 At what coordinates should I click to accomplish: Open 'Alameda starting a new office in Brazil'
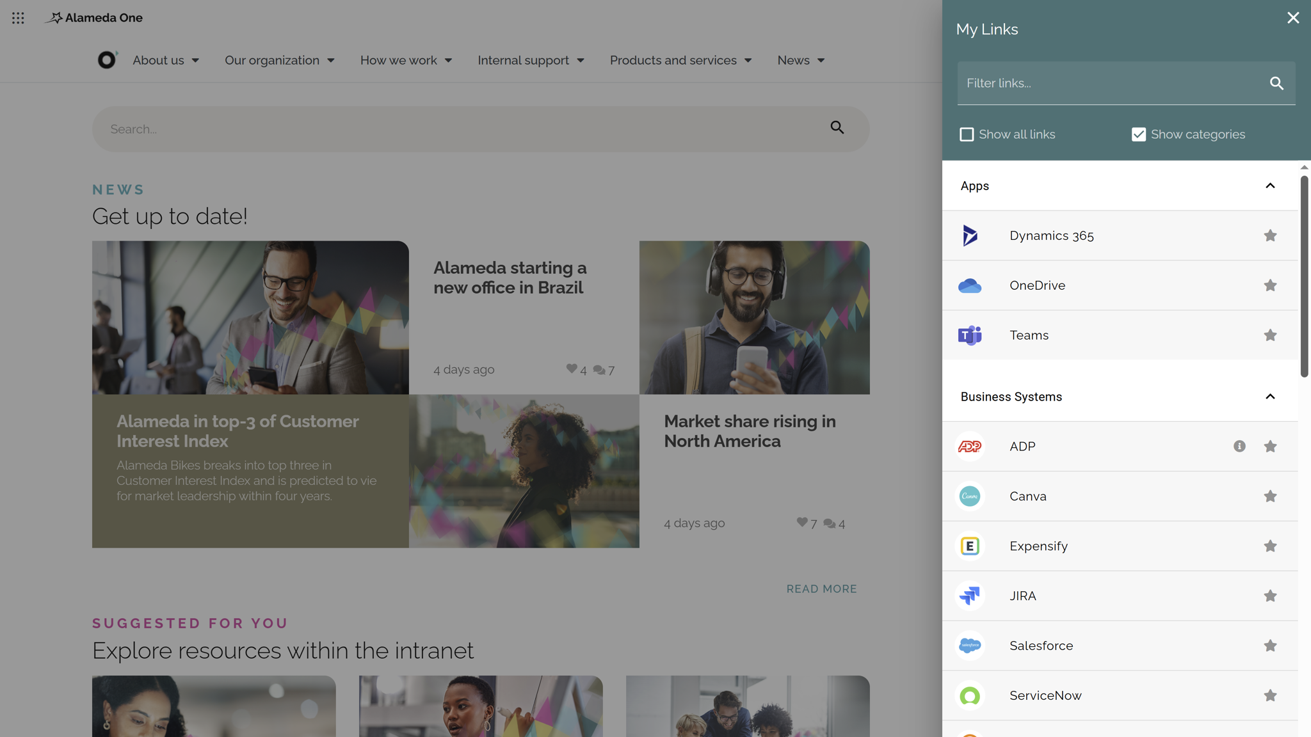click(510, 278)
